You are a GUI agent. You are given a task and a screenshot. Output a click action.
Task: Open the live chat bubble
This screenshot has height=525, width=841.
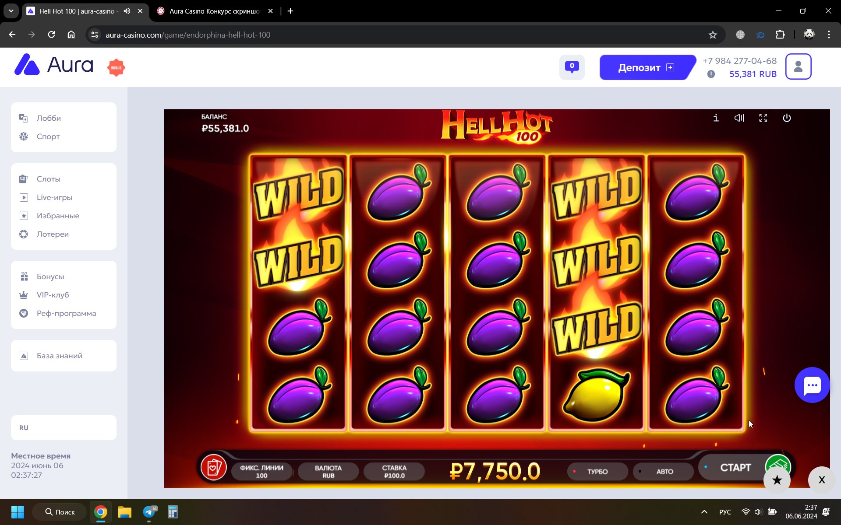point(812,385)
